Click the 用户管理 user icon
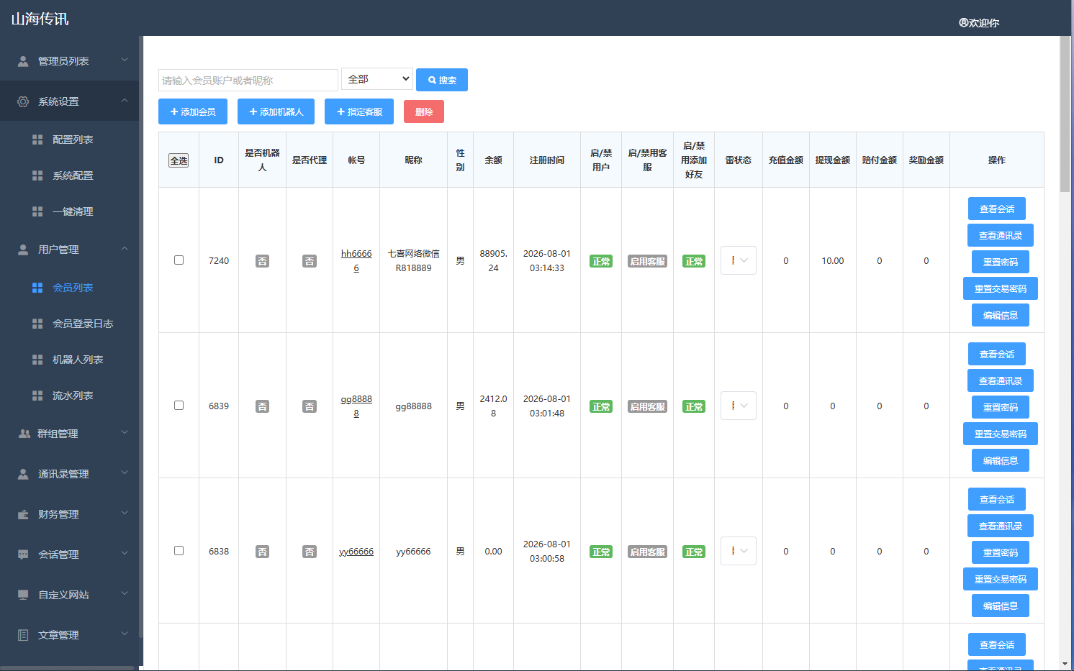This screenshot has height=671, width=1074. click(23, 250)
